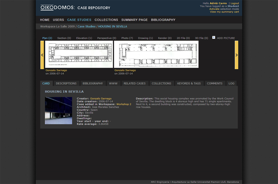Open the first floor plan thumbnail

pos(79,54)
